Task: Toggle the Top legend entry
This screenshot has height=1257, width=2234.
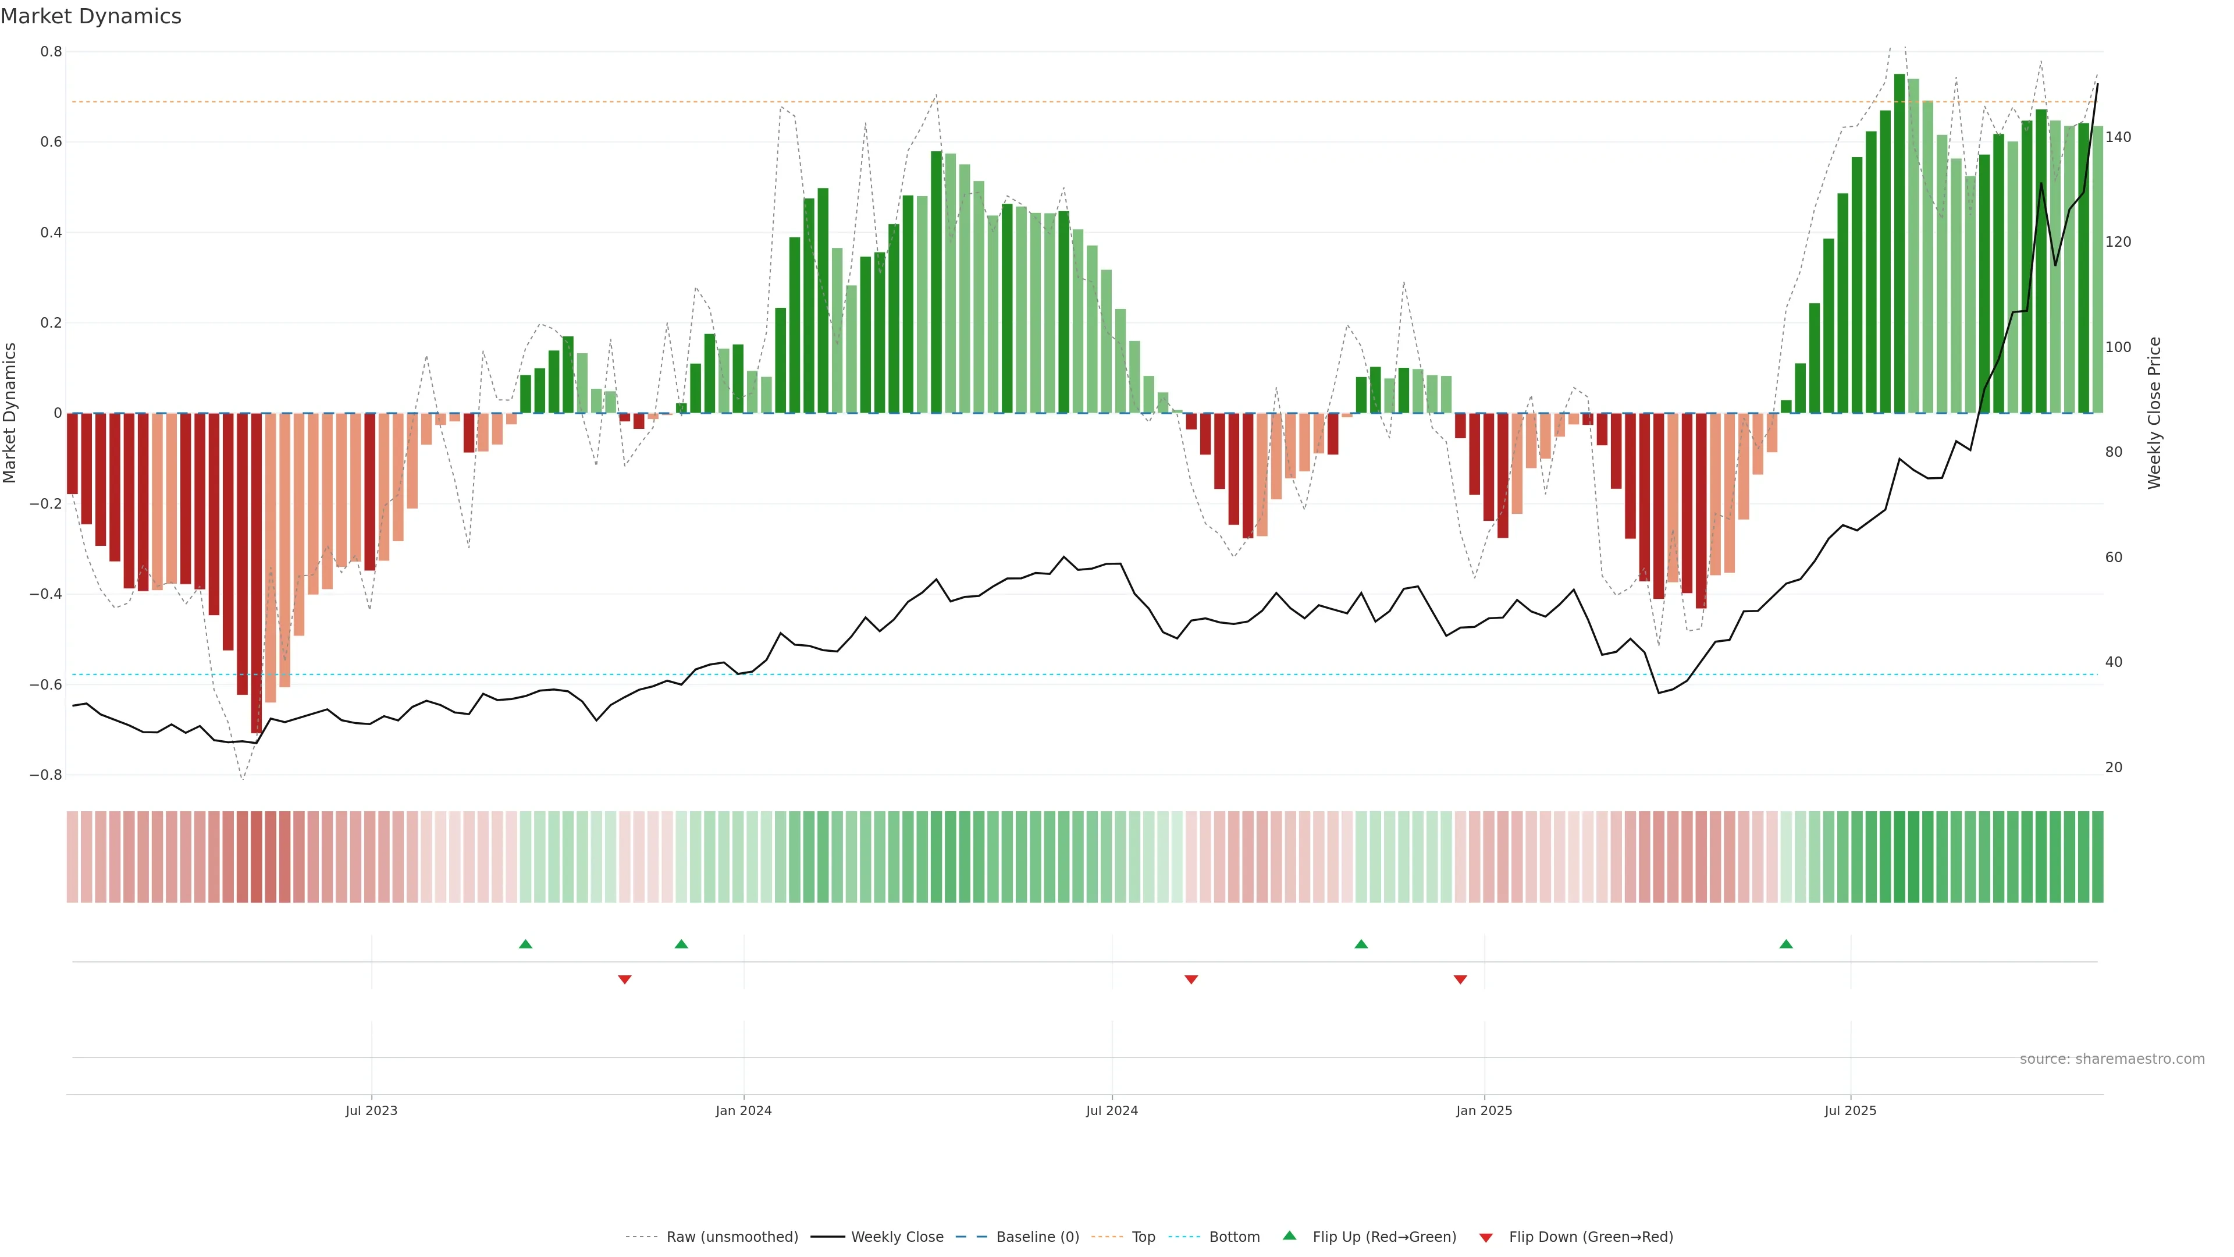Action: (1143, 1237)
